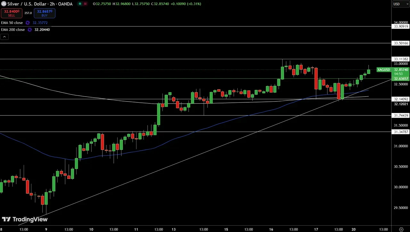Select the EMA 200 close indicator label

tap(13, 29)
